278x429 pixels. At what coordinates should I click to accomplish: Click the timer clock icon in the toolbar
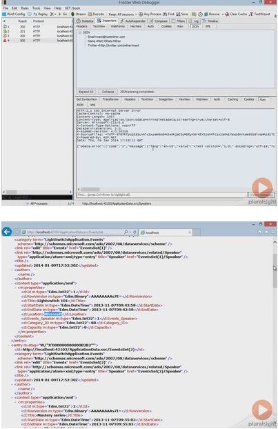pos(200,14)
